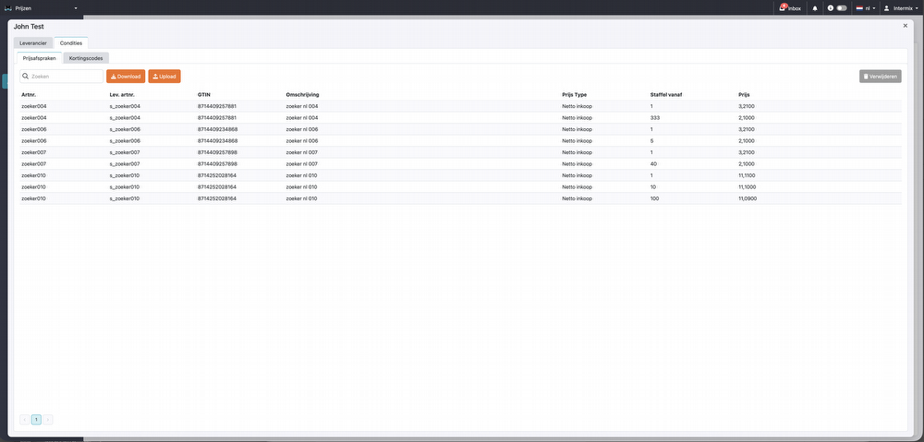924x442 pixels.
Task: Close the John Test dialog
Action: [905, 26]
